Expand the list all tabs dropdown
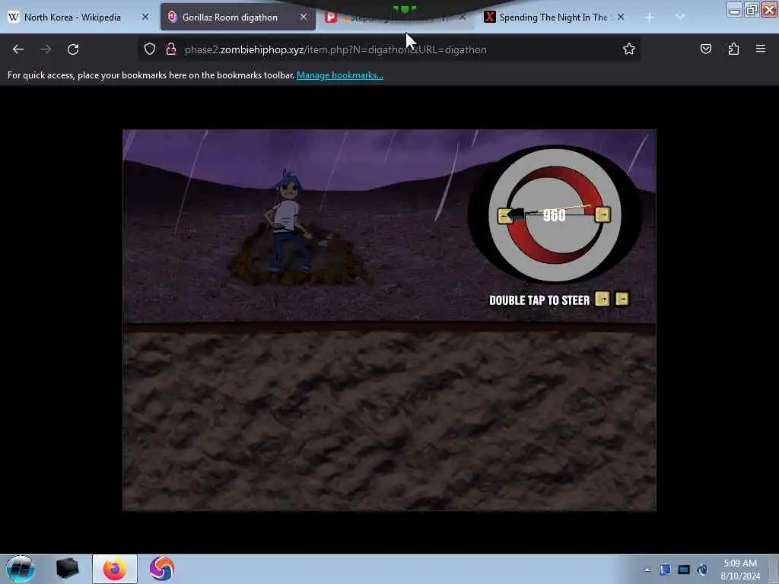 679,17
